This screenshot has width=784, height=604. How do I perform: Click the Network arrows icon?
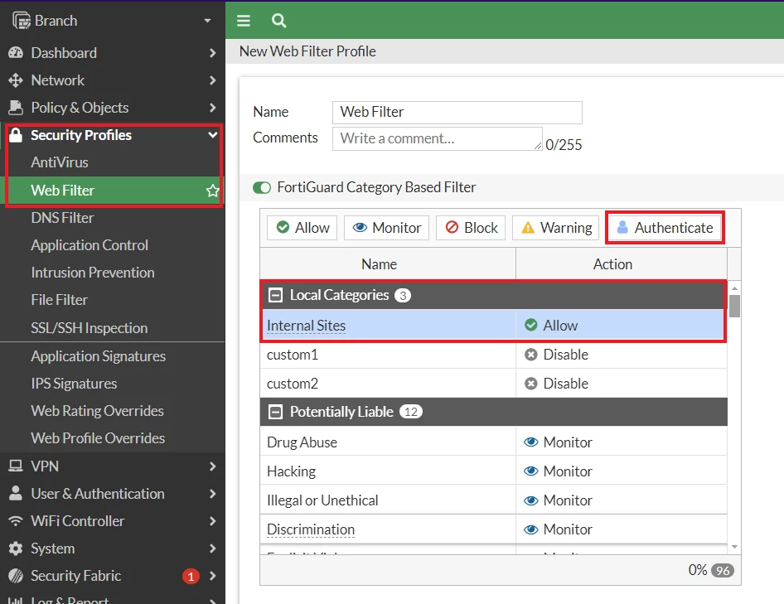(16, 80)
